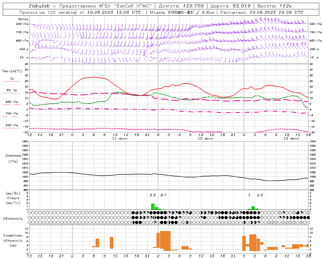Click the '0.1' precipitation amount value
323x258 pixels.
pos(164,195)
